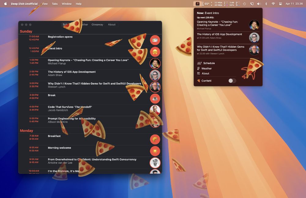Click Stewart Lynch's photo in schedule window
Viewport: 306px width, 198px height.
[155, 87]
